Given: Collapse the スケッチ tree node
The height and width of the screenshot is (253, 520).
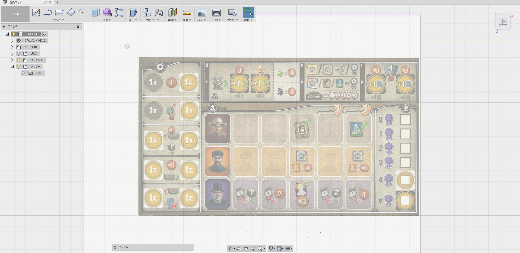Looking at the screenshot, I should [12, 67].
